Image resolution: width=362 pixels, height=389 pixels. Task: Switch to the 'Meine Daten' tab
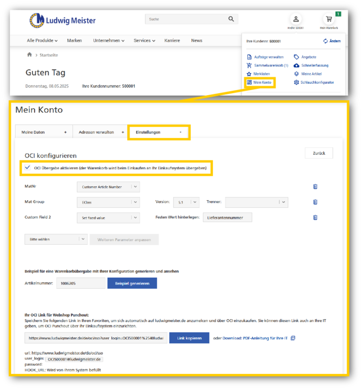coord(44,132)
